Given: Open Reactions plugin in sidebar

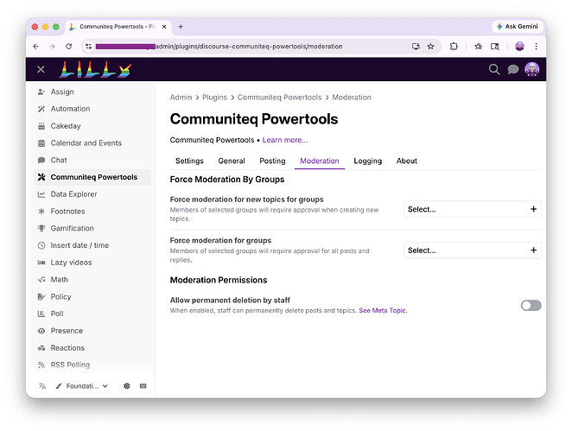Looking at the screenshot, I should [92, 348].
